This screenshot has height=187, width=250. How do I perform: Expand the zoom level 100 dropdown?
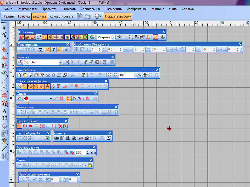(135, 75)
